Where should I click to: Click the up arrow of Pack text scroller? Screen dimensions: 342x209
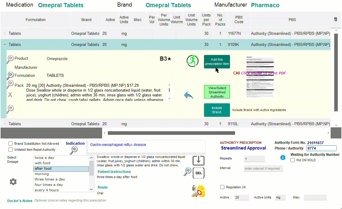(x=169, y=85)
